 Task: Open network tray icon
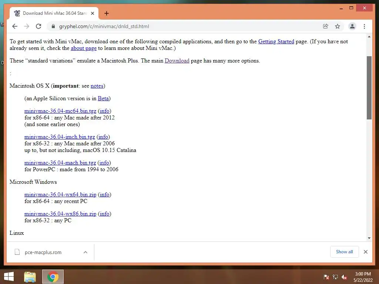(335, 277)
